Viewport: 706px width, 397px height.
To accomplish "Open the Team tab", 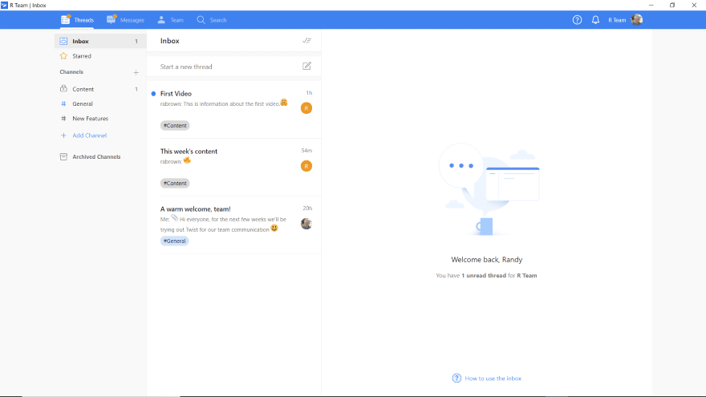I will tap(170, 20).
